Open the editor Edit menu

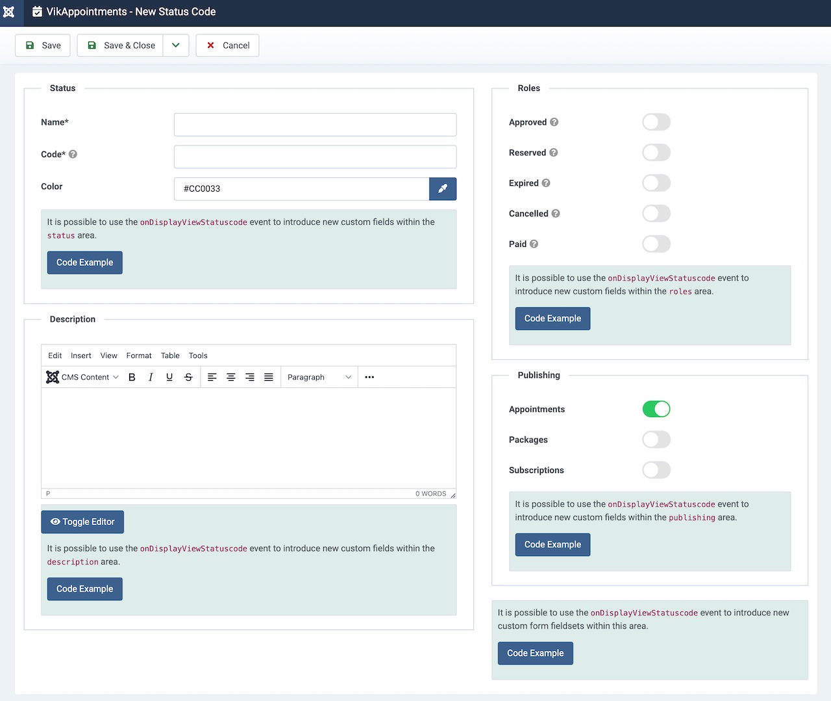[x=55, y=355]
